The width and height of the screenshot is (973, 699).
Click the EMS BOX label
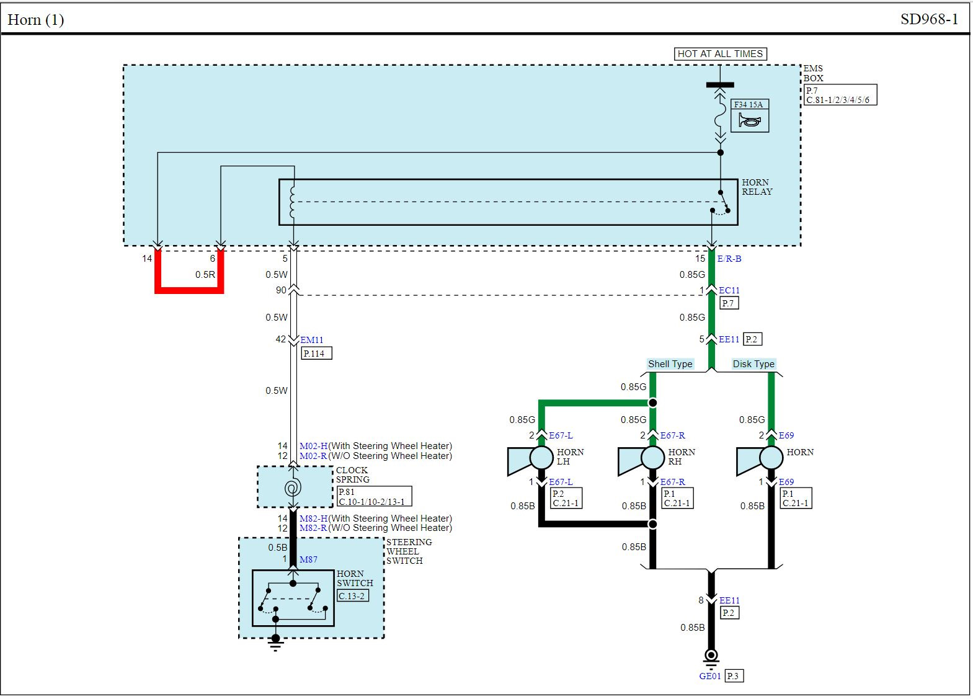pos(814,73)
